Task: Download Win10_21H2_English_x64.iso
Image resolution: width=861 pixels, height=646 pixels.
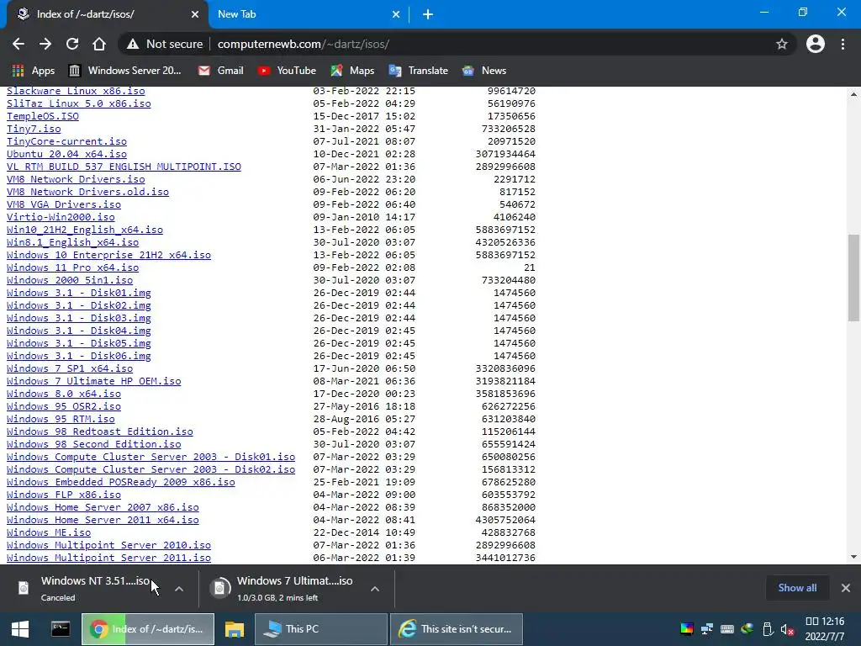Action: click(x=85, y=230)
